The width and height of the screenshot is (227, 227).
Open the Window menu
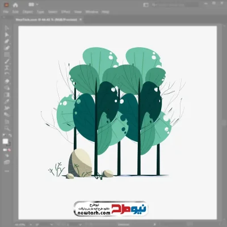tap(92, 12)
